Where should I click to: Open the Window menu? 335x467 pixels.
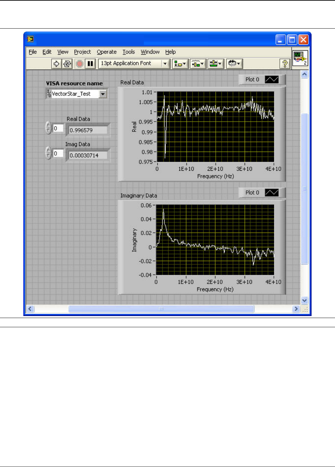point(150,52)
